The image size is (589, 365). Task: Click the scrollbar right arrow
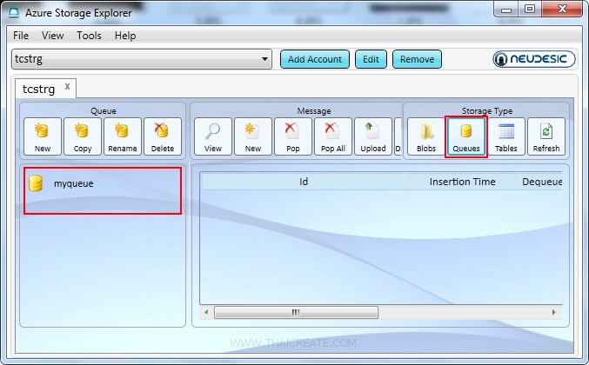tap(553, 312)
